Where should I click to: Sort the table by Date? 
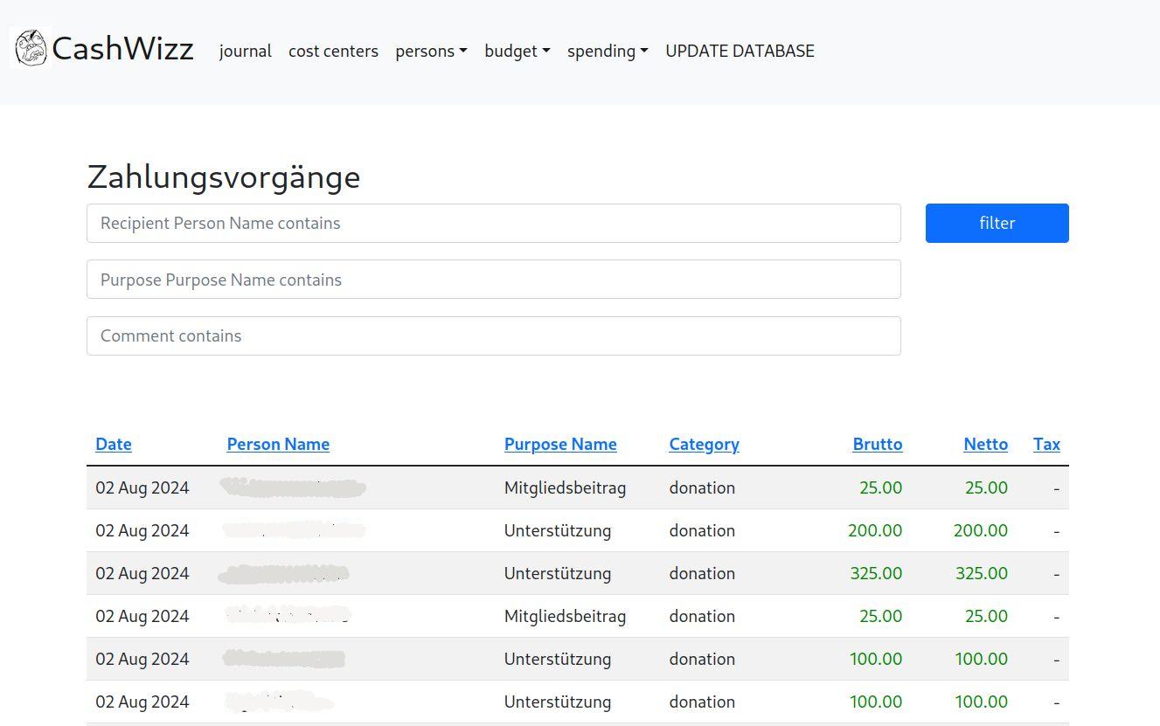(x=114, y=444)
